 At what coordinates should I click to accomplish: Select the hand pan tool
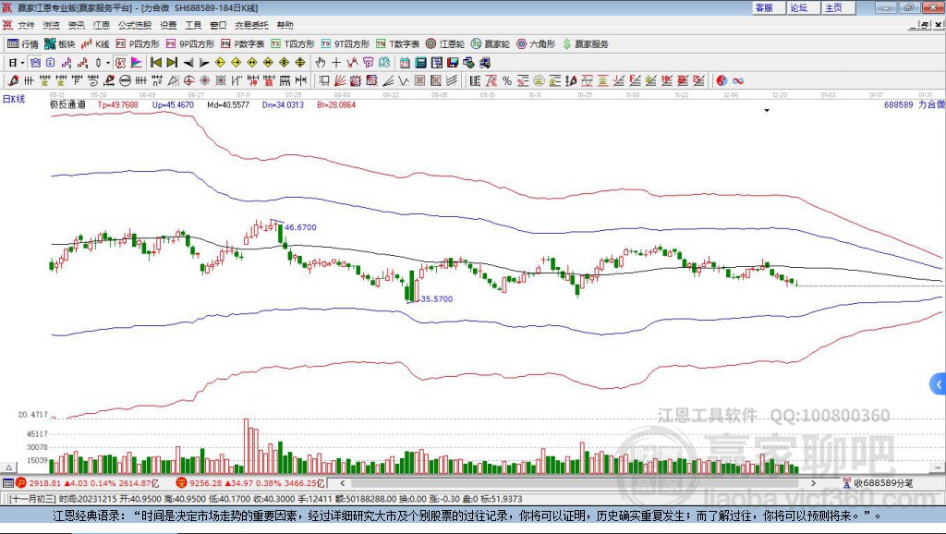(320, 62)
